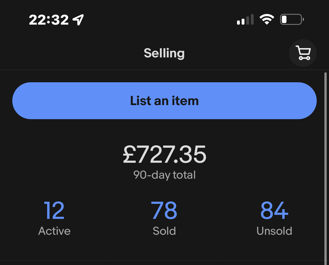Tap the location arrow beside the clock
Screen dimensions: 329x265
(78, 20)
